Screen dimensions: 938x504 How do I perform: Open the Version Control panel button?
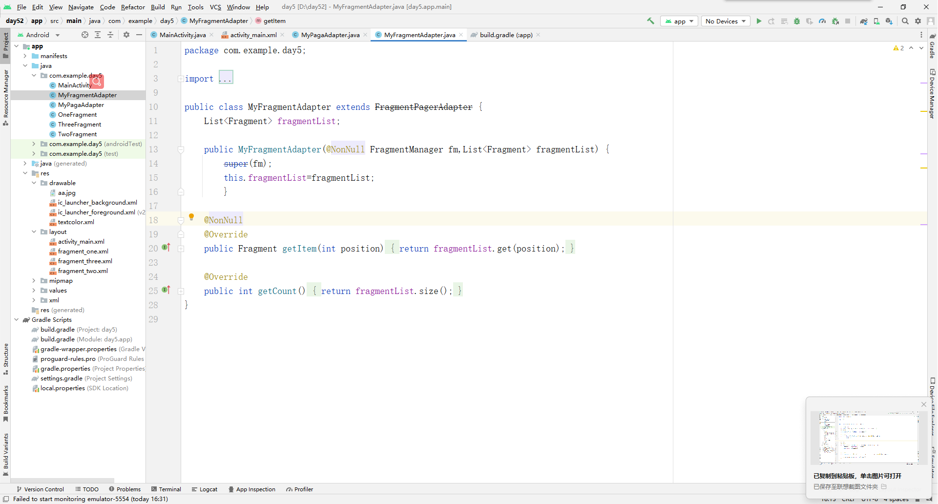pos(40,489)
